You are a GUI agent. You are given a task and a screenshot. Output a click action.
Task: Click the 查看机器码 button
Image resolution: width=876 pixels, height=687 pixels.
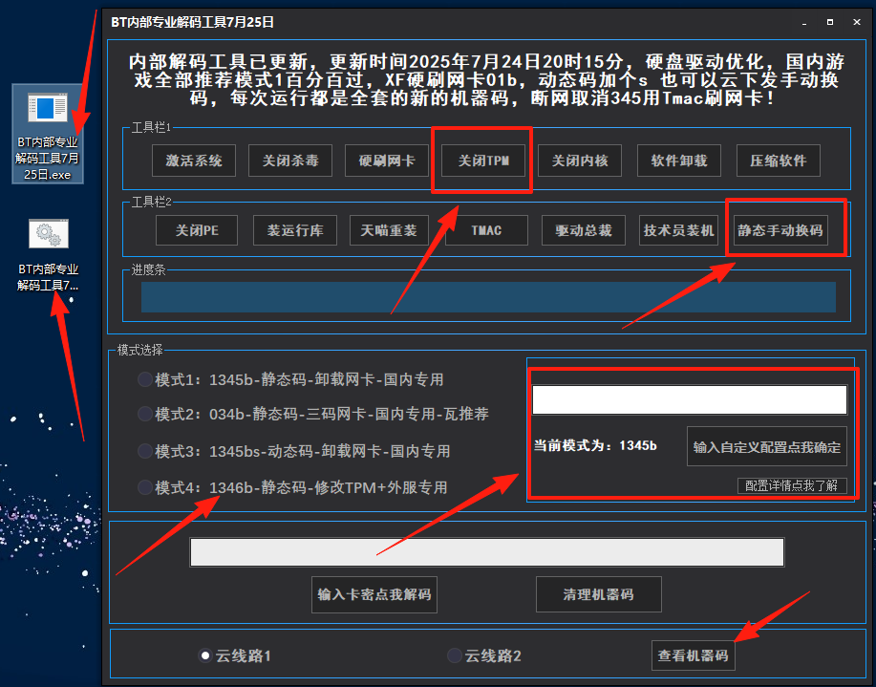tap(693, 655)
